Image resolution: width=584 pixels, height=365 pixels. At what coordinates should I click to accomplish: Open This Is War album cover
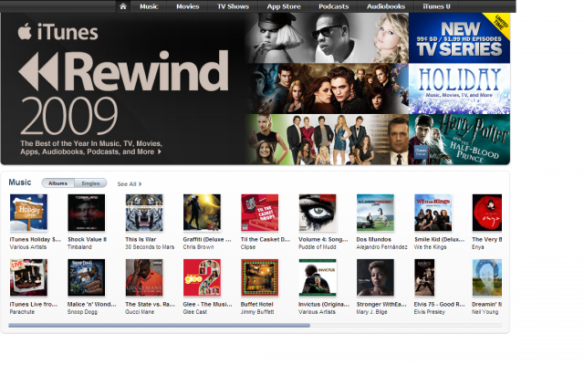coord(144,213)
